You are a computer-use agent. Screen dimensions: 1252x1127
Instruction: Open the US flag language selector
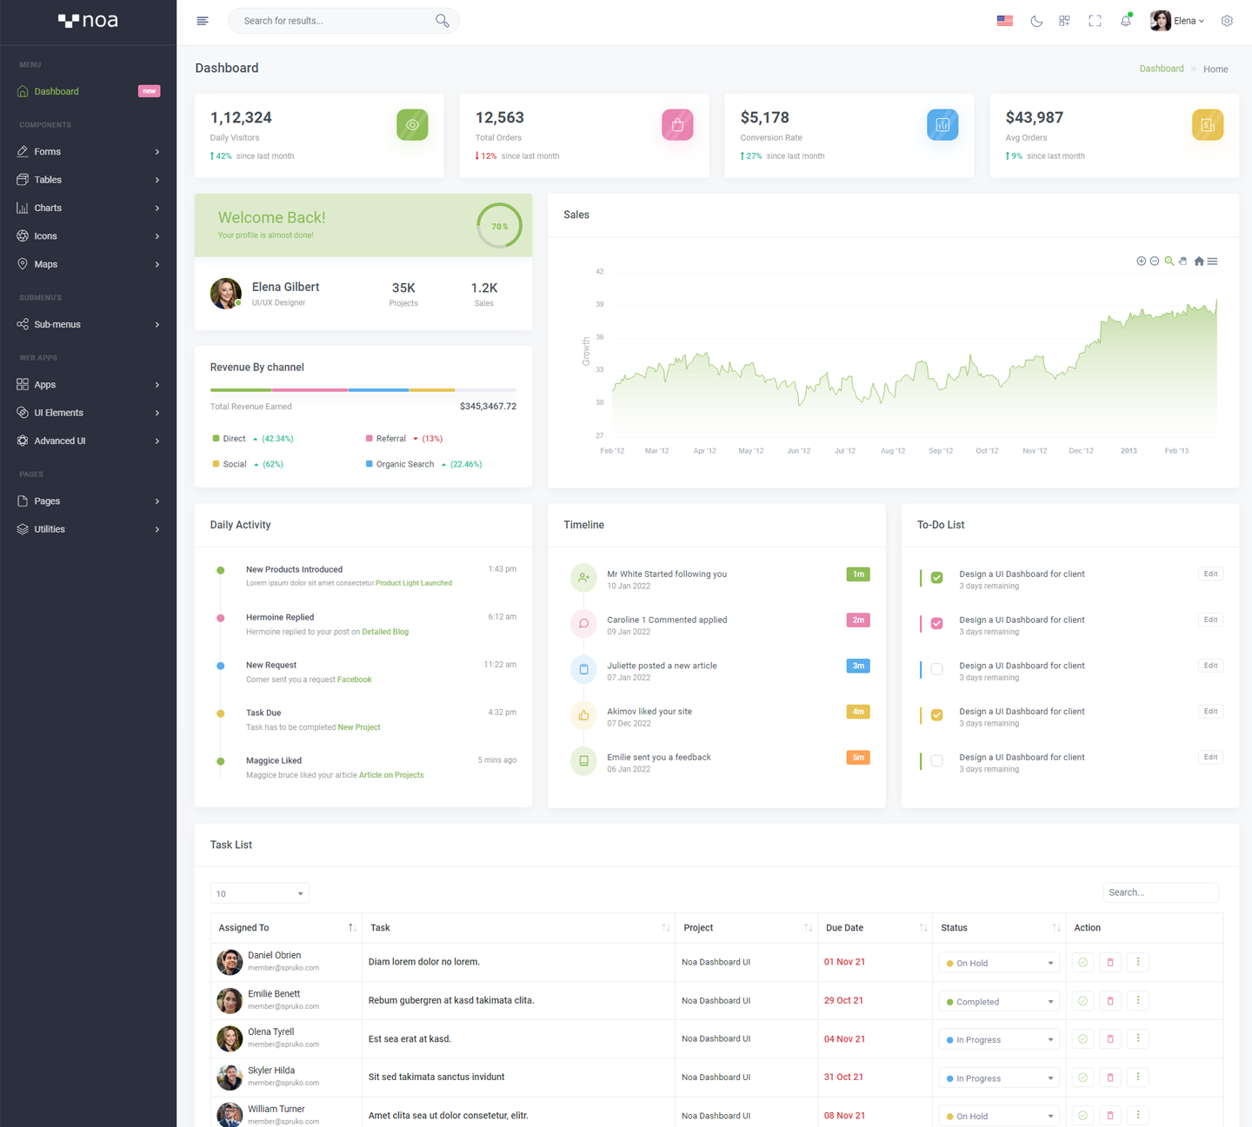point(1005,21)
